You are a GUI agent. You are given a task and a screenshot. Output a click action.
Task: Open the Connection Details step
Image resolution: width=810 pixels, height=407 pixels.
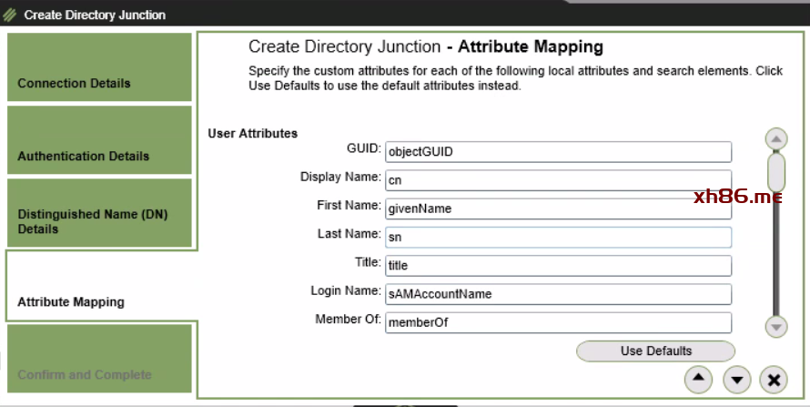click(99, 68)
